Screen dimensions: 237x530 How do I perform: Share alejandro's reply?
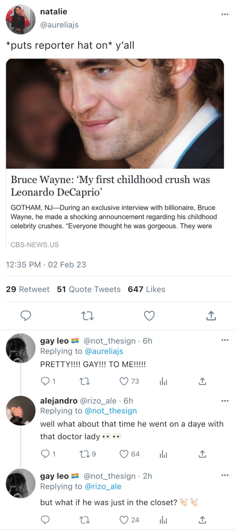tap(202, 454)
